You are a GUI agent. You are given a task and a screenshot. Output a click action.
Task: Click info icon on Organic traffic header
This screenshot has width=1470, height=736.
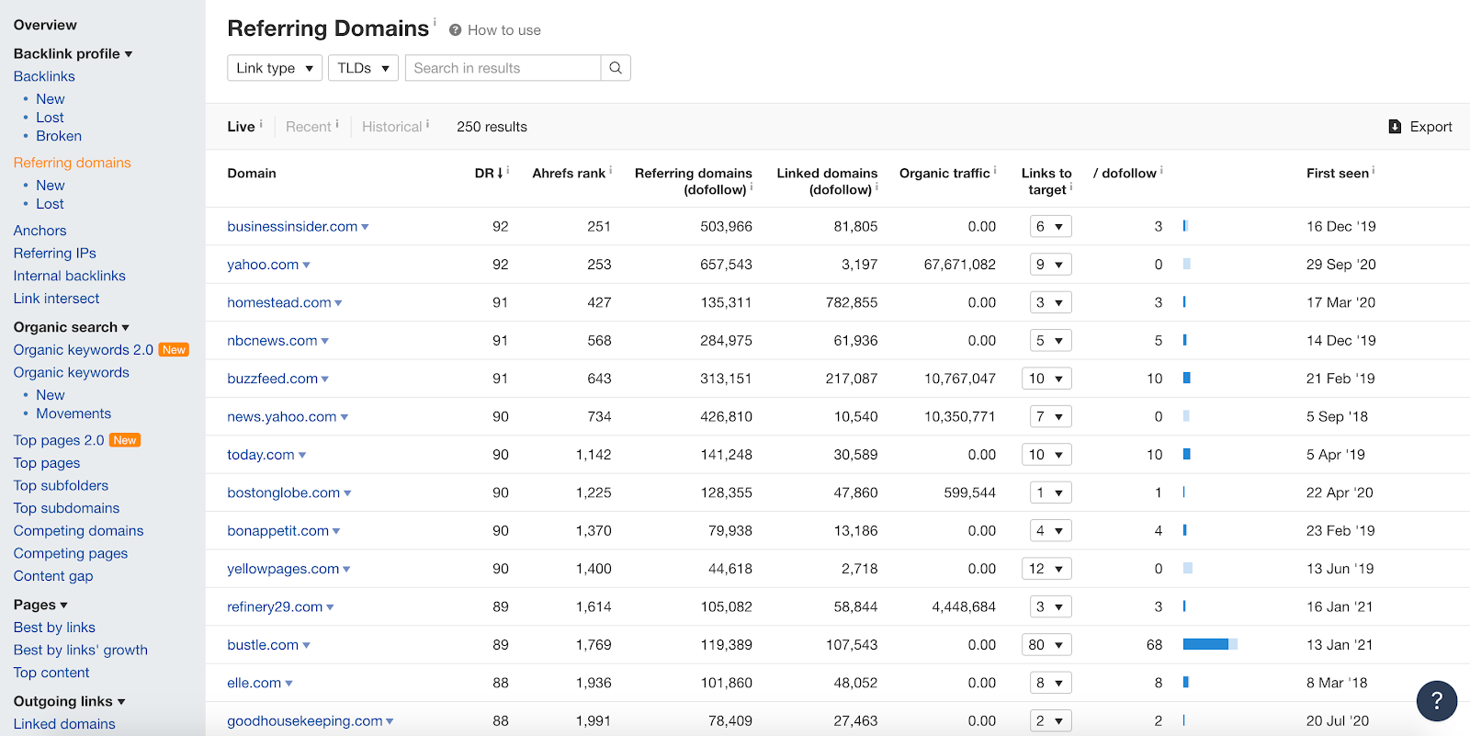click(995, 170)
